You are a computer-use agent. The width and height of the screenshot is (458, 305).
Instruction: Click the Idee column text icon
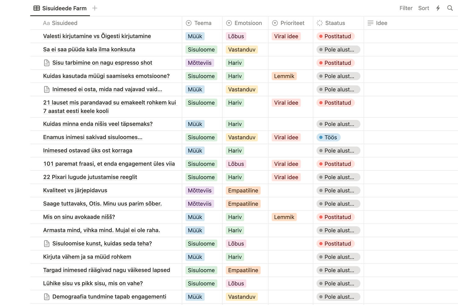tap(370, 23)
